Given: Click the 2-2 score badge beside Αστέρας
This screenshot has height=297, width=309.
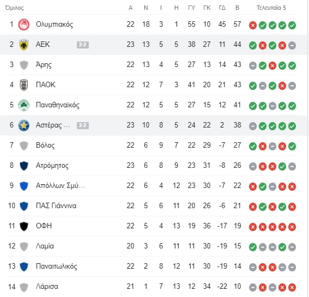Looking at the screenshot, I should pos(83,125).
